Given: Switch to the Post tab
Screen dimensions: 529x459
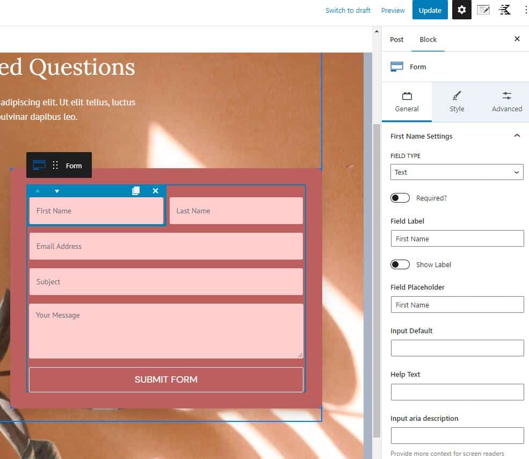Looking at the screenshot, I should [x=396, y=40].
